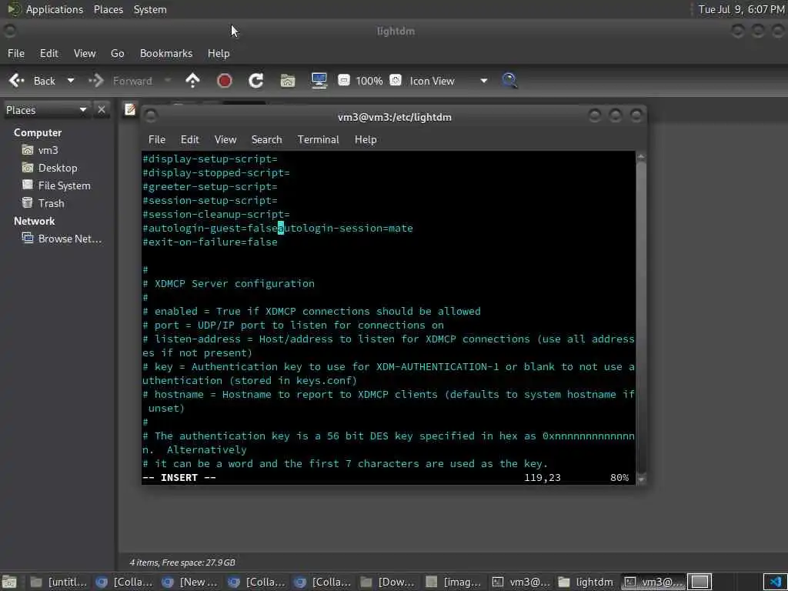Screen dimensions: 788x591
Task: Open the Back history dropdown arrow
Action: [x=71, y=80]
